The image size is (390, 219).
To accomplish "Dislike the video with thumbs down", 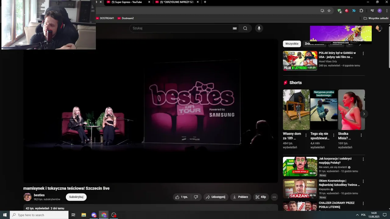I will (196, 197).
